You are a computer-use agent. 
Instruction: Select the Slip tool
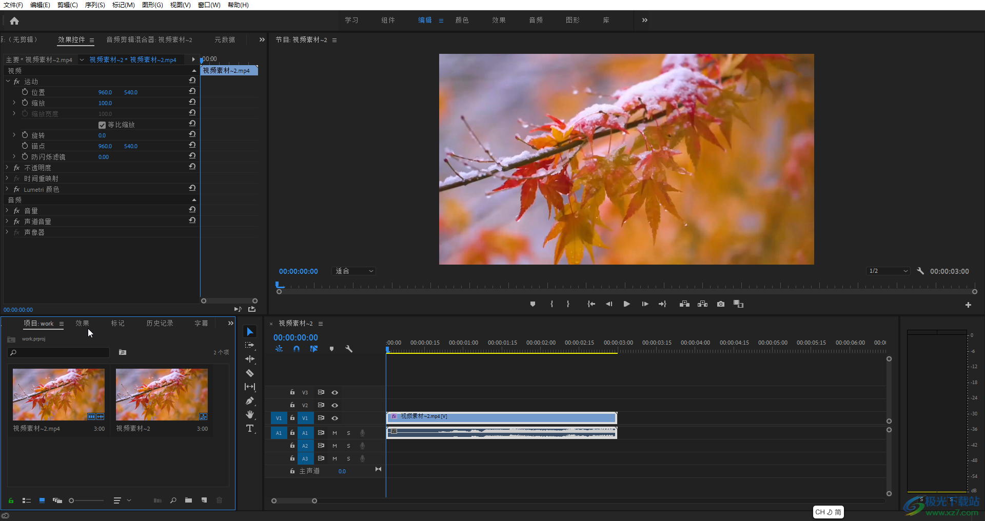click(x=250, y=387)
